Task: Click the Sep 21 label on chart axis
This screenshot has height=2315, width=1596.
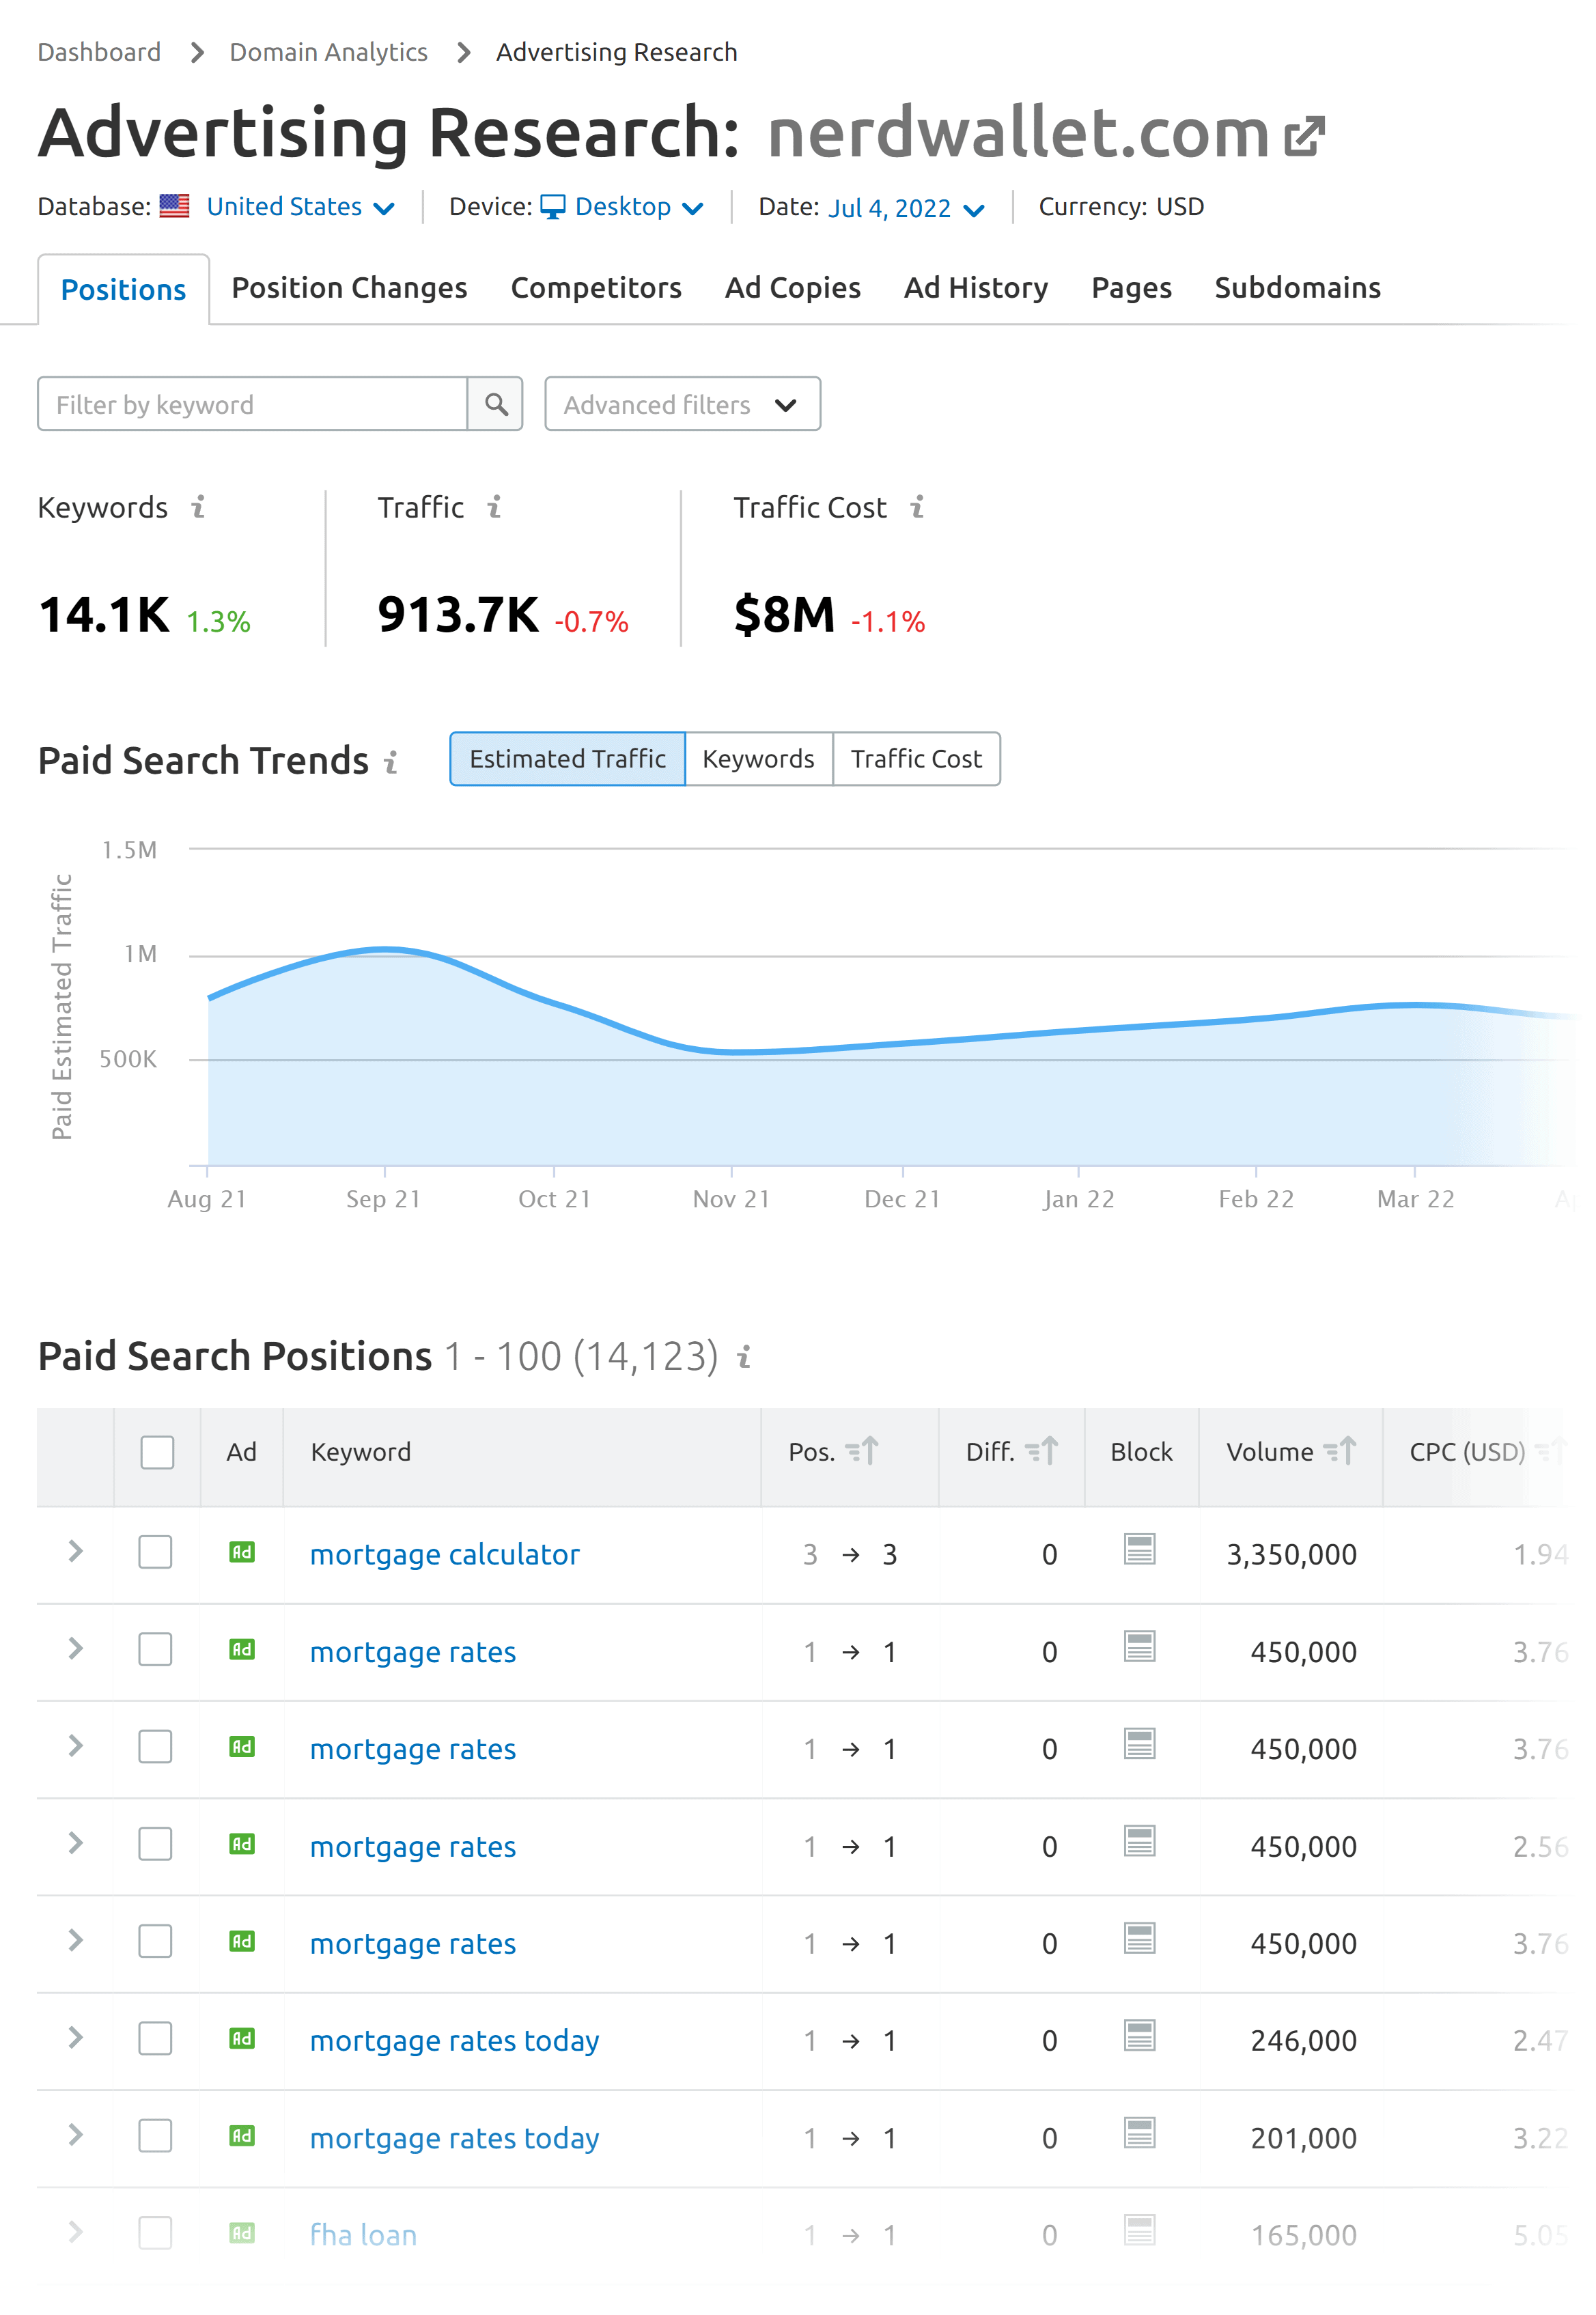Action: [x=383, y=1199]
